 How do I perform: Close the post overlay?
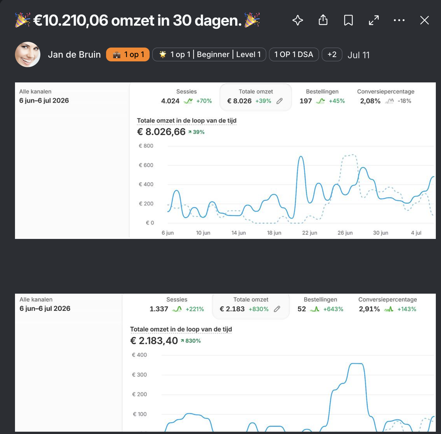[x=425, y=20]
